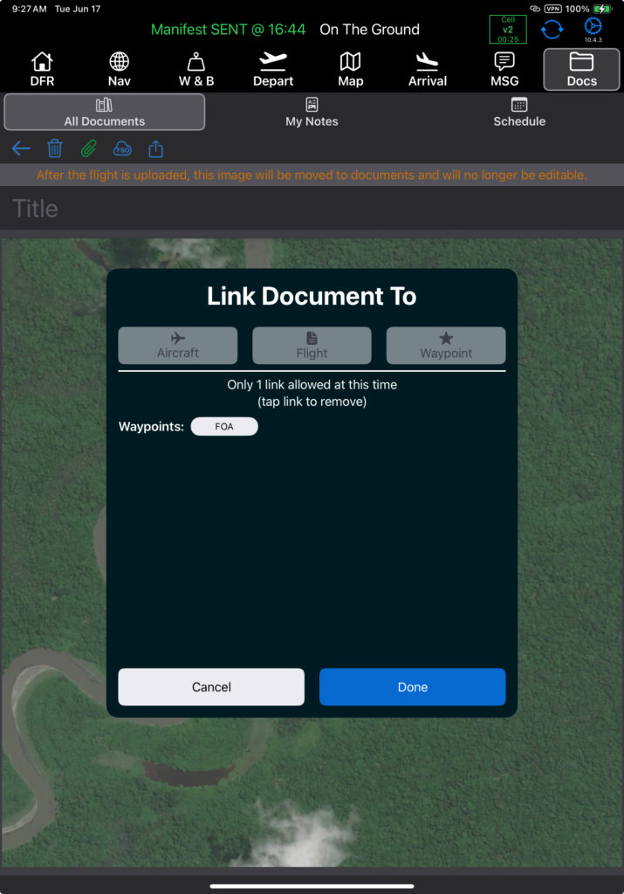Link document to Aircraft

[x=178, y=346]
